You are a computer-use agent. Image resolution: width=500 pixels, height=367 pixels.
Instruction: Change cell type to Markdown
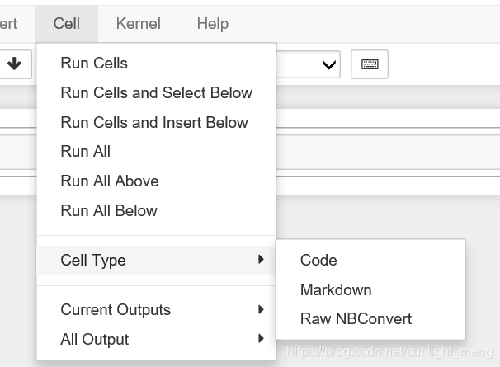tap(336, 290)
